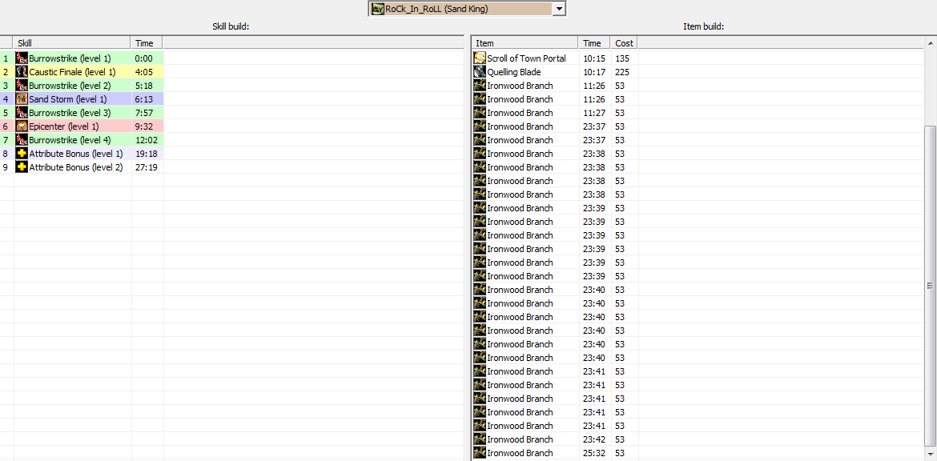Click the 0:00 time cell
The width and height of the screenshot is (937, 461).
[x=147, y=58]
